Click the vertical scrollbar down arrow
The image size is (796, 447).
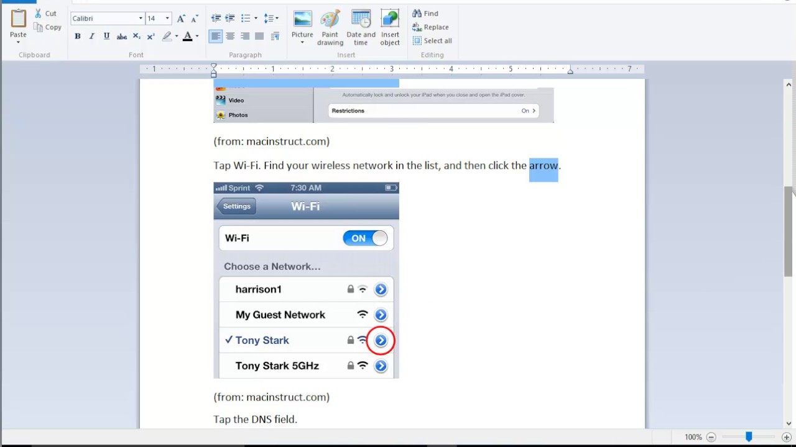tap(789, 423)
